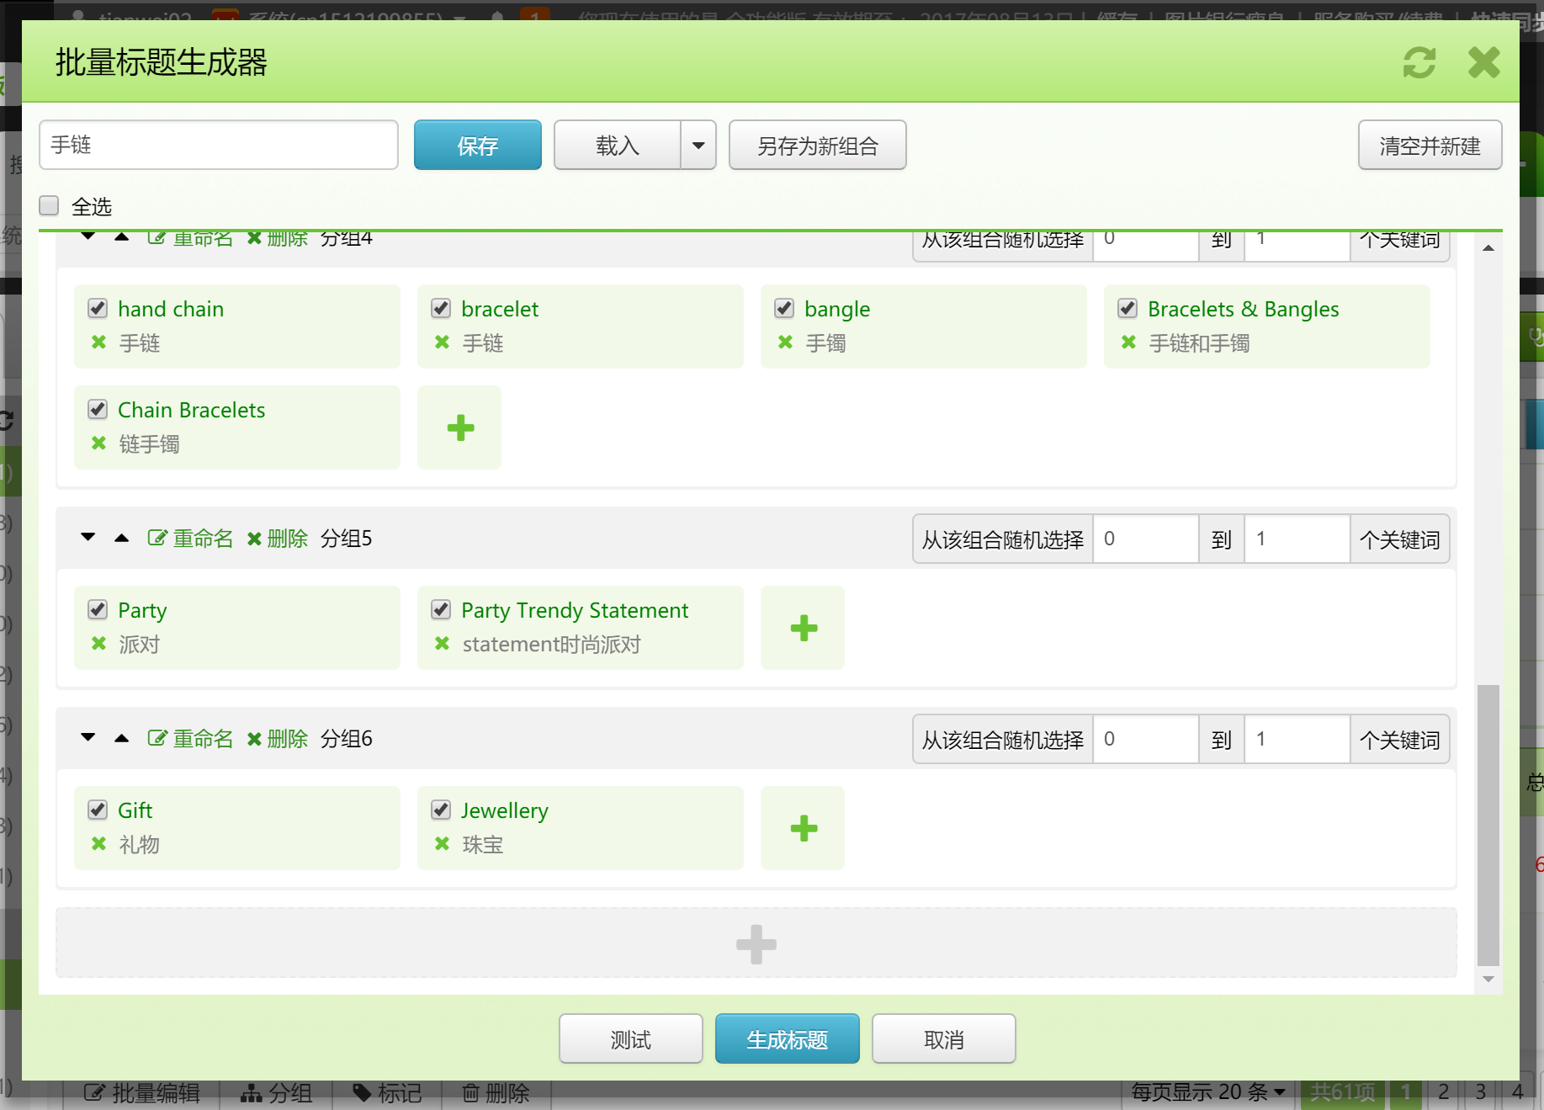Viewport: 1544px width, 1110px height.
Task: Rename group 分组6
Action: click(190, 739)
